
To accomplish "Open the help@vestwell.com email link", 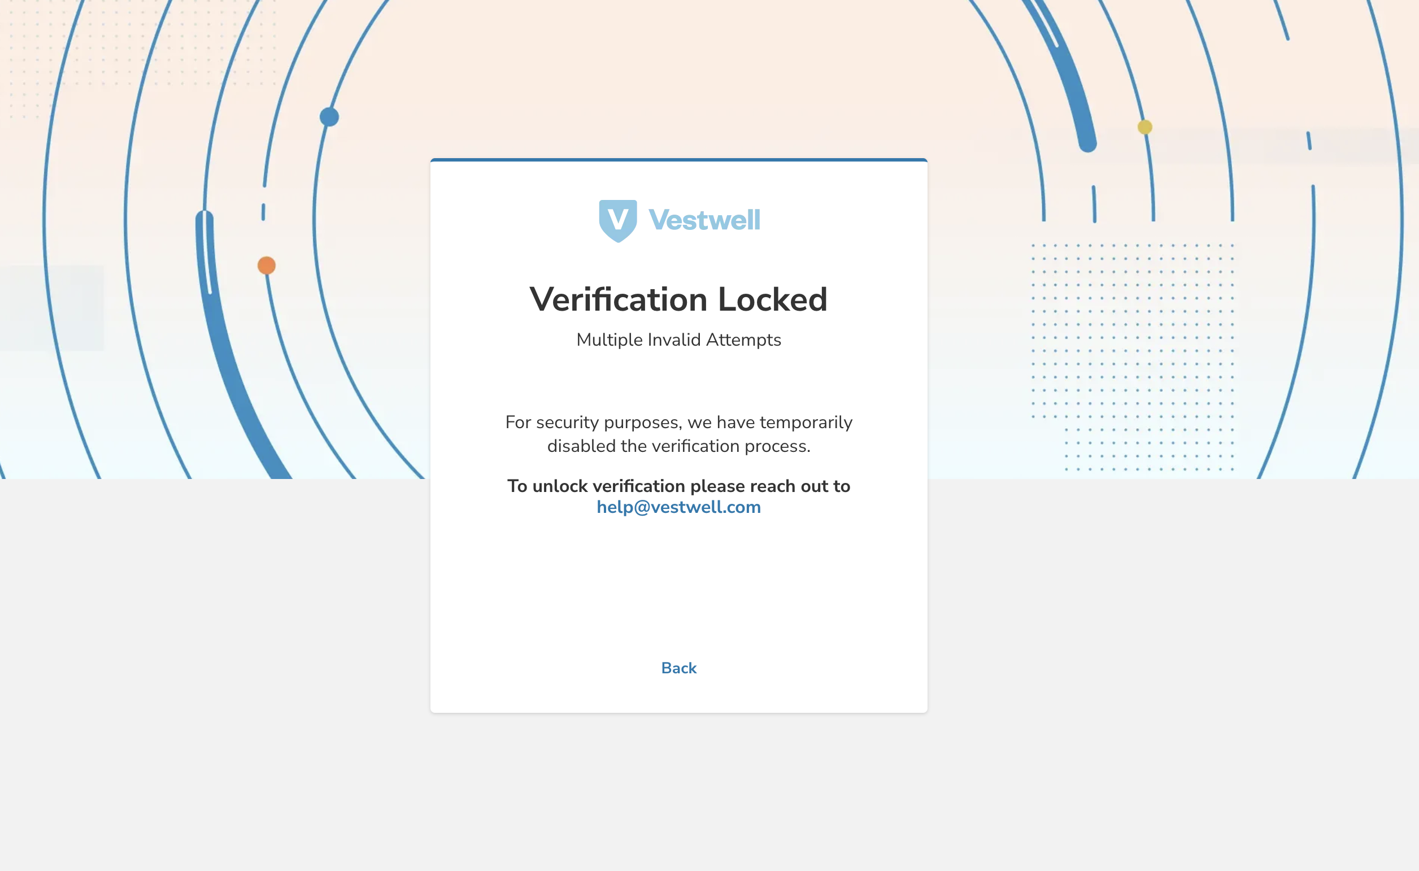I will 678,507.
